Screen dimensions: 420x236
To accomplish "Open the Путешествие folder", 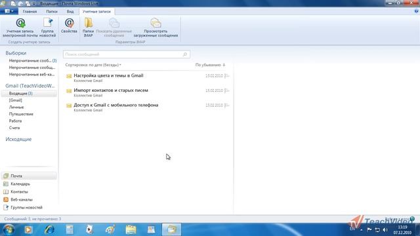I will coord(21,114).
